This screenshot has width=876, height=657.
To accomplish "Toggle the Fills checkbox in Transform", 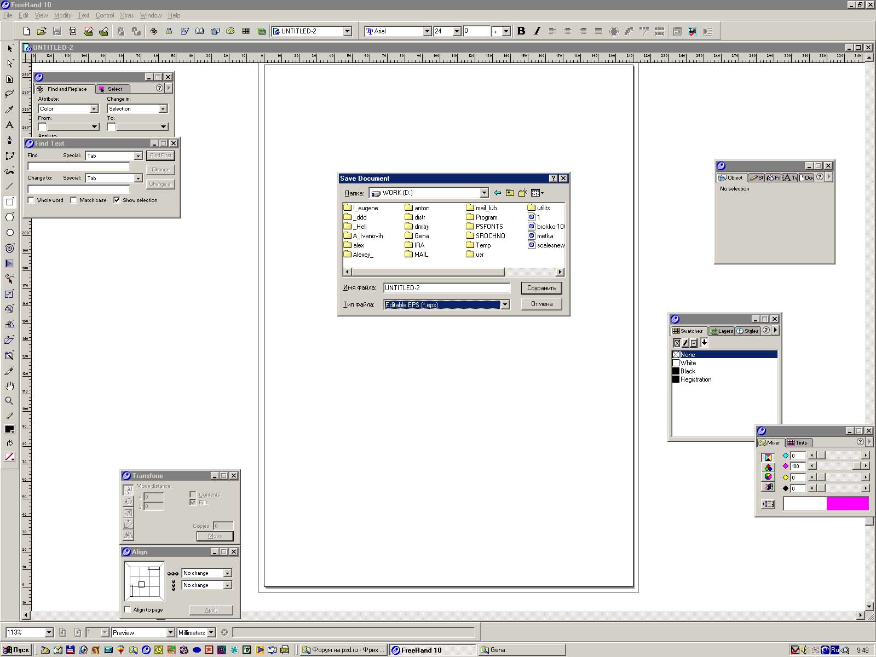I will coord(193,502).
